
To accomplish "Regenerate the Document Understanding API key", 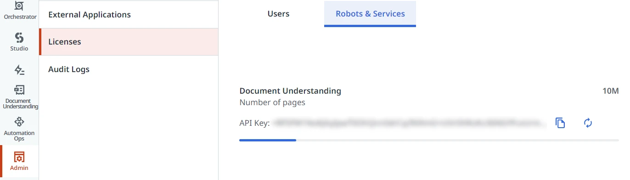I will [588, 123].
